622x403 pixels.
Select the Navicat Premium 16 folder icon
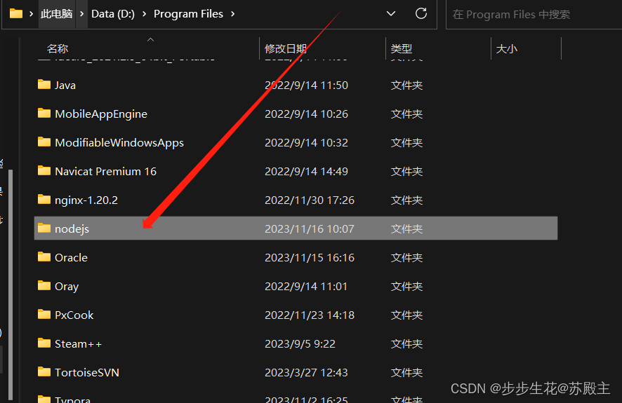tap(44, 170)
